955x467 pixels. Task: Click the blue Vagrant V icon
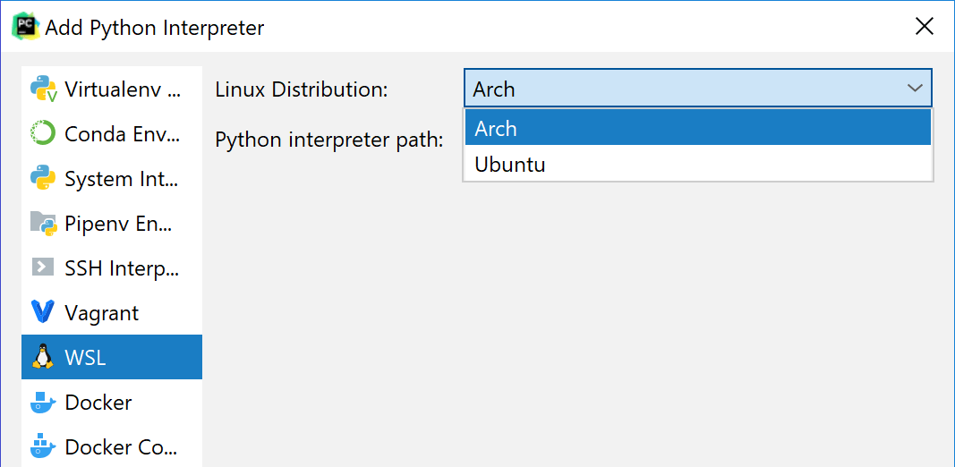tap(43, 312)
